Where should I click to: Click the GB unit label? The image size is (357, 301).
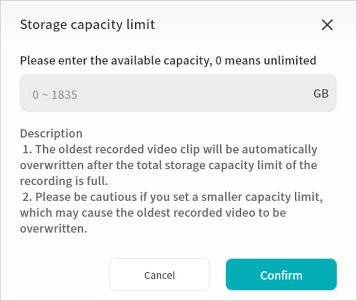click(x=321, y=94)
